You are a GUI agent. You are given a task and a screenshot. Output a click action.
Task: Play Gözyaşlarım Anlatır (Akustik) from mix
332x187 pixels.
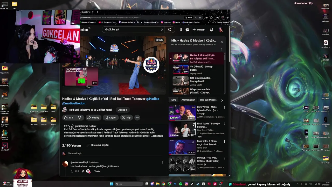[x=197, y=91]
